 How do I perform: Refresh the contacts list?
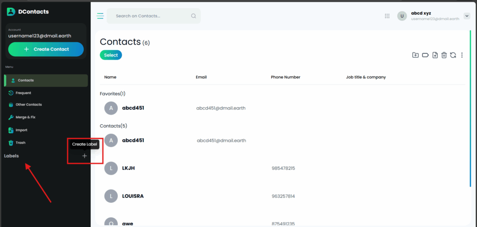point(453,55)
